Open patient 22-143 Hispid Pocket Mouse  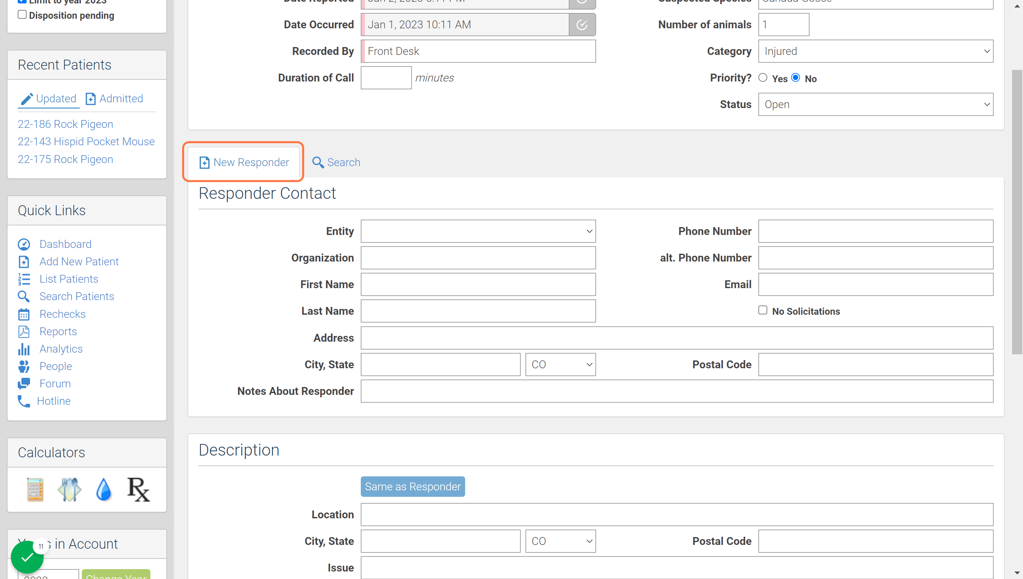coord(86,142)
